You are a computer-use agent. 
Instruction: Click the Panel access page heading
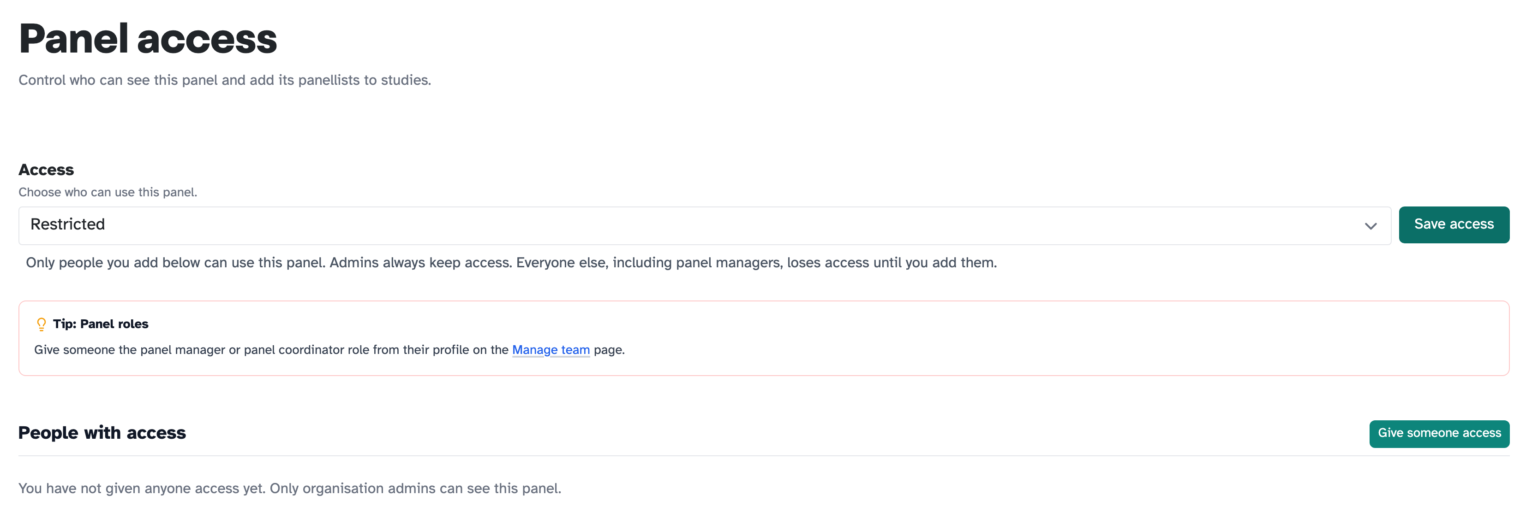(148, 39)
